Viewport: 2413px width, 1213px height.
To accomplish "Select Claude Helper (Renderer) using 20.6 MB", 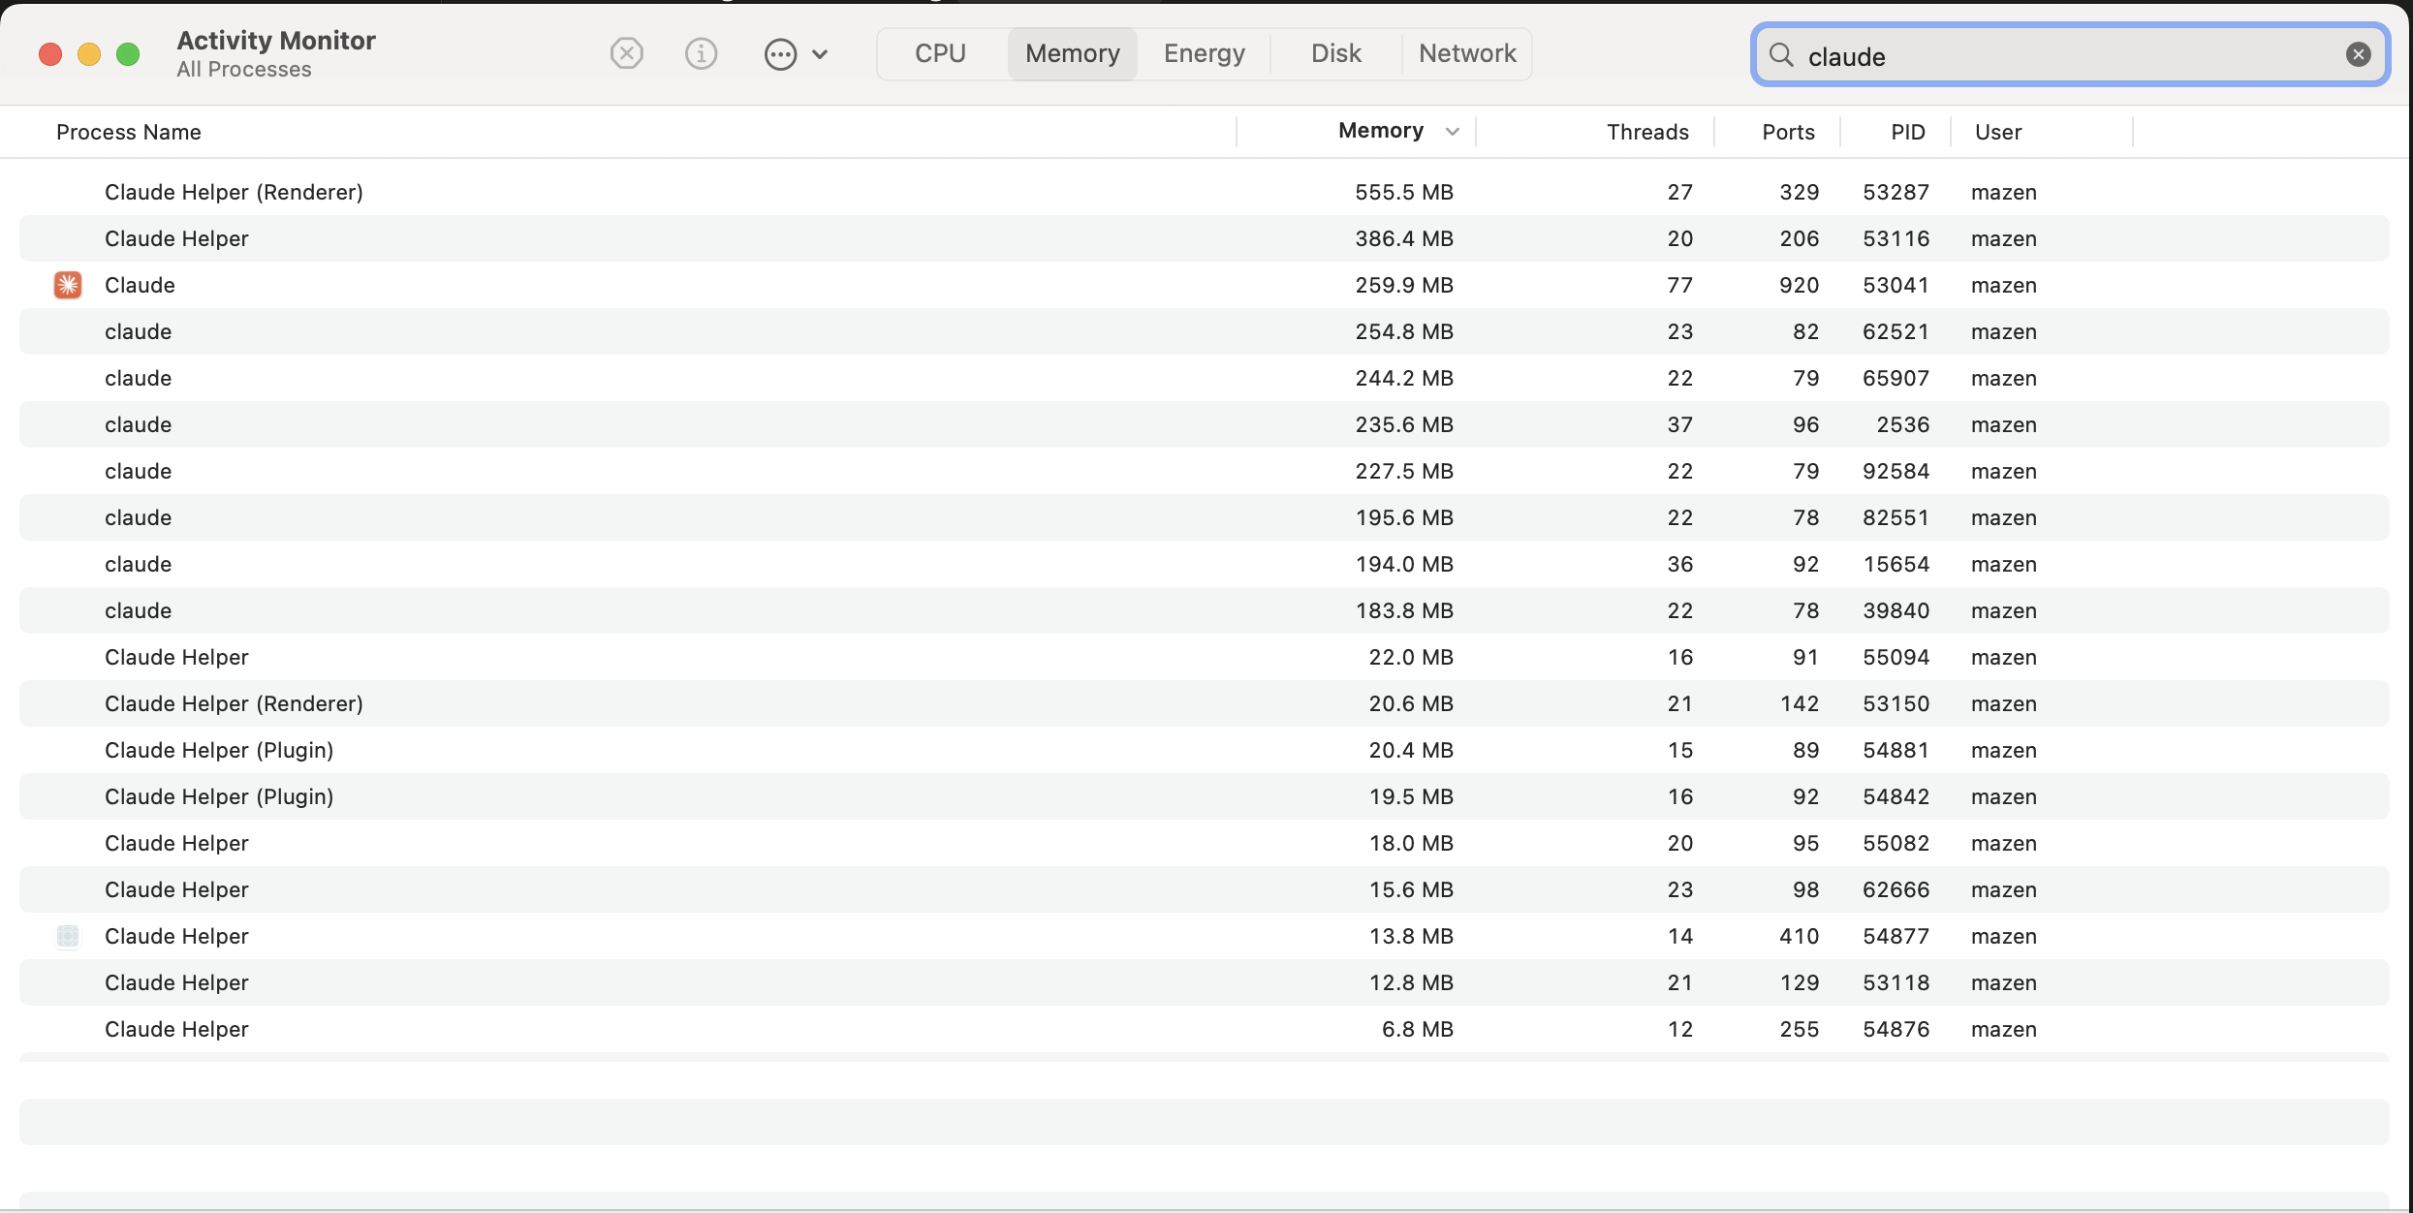I will click(1205, 703).
